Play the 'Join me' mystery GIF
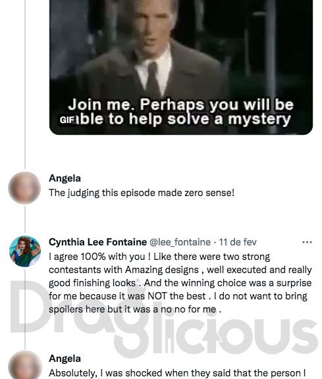The width and height of the screenshot is (322, 379). [181, 67]
